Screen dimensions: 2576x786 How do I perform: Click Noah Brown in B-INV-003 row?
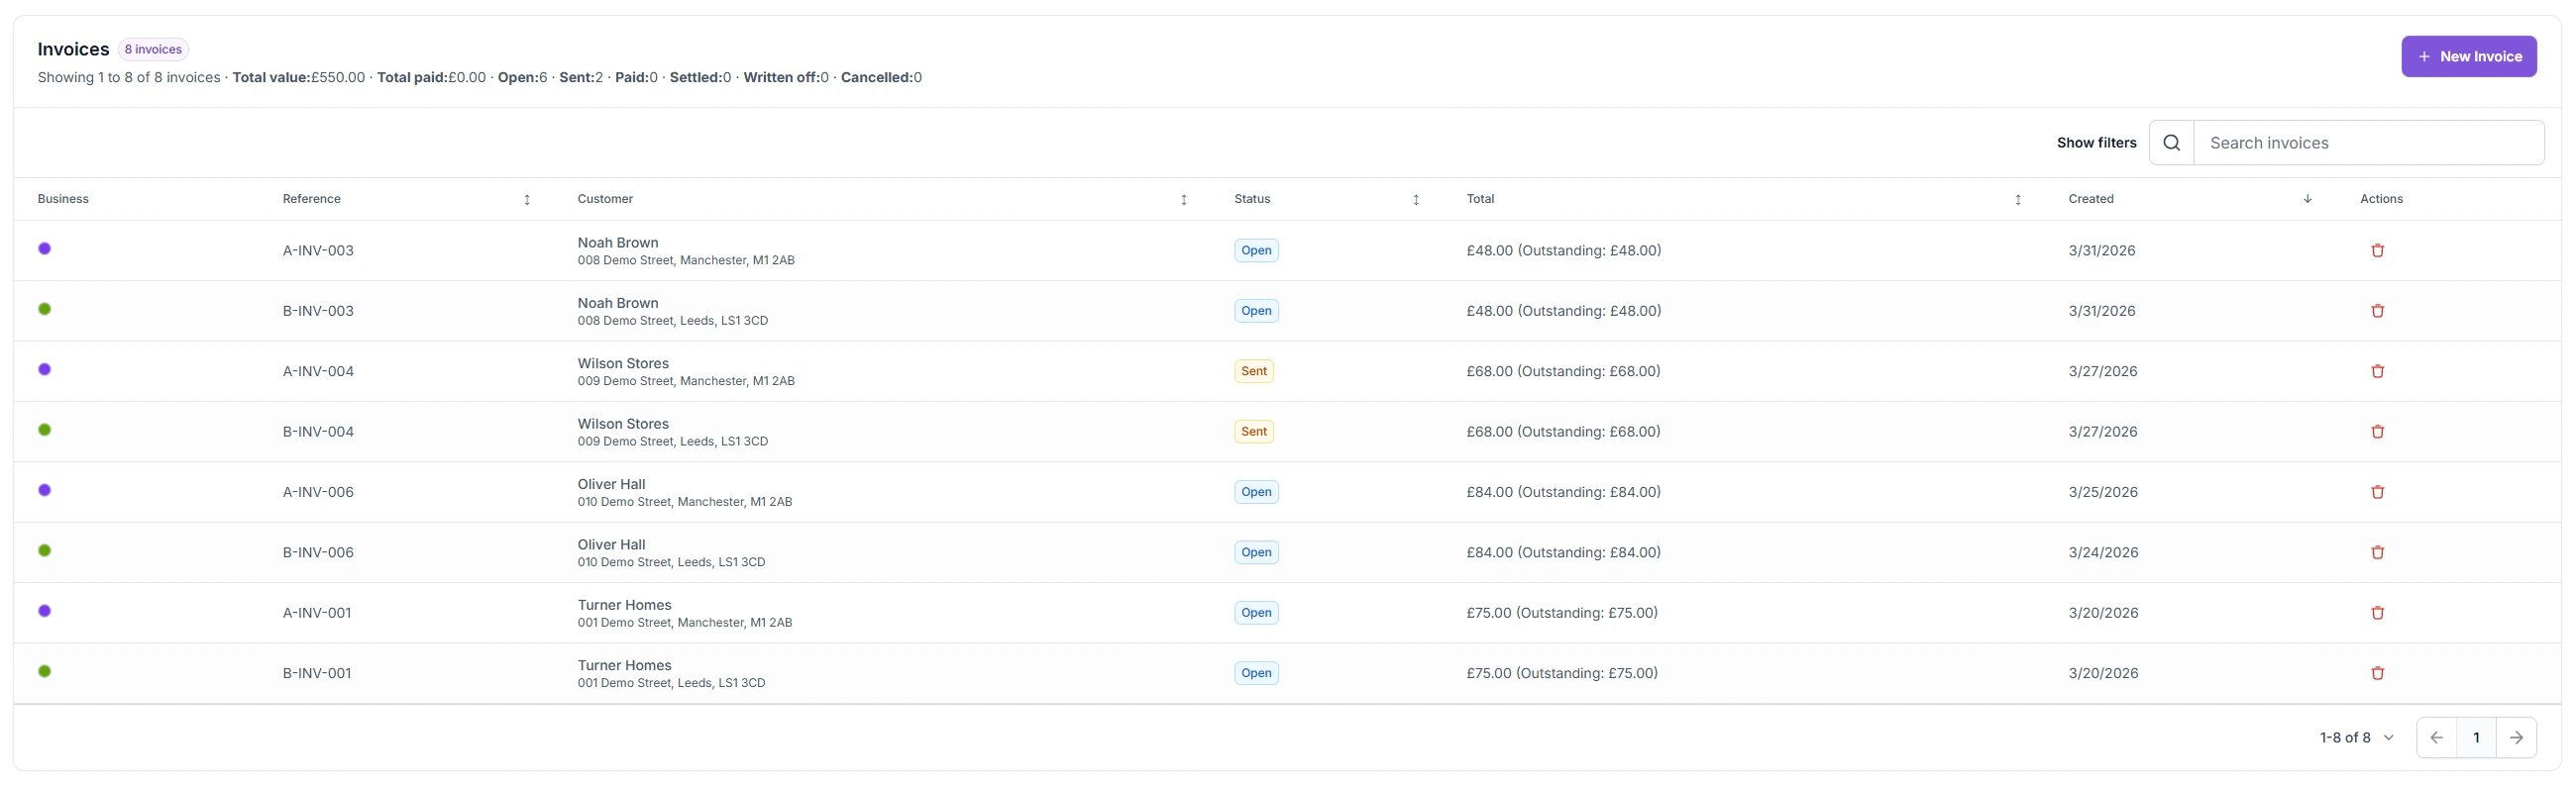click(x=618, y=303)
